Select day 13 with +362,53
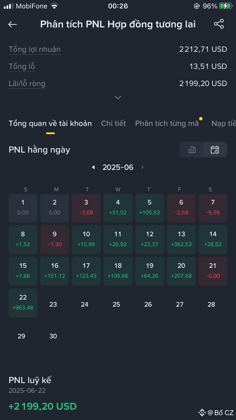236x420 pixels. 181,239
